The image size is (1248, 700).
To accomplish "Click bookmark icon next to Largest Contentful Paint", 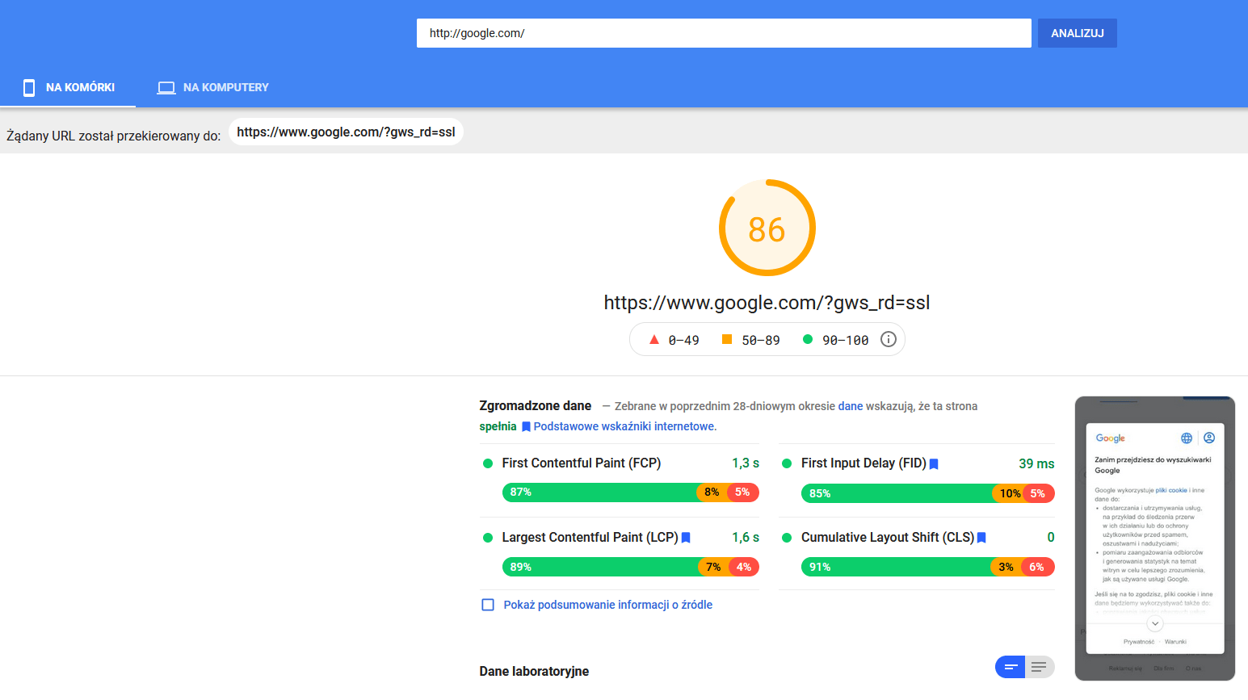I will pyautogui.click(x=686, y=538).
